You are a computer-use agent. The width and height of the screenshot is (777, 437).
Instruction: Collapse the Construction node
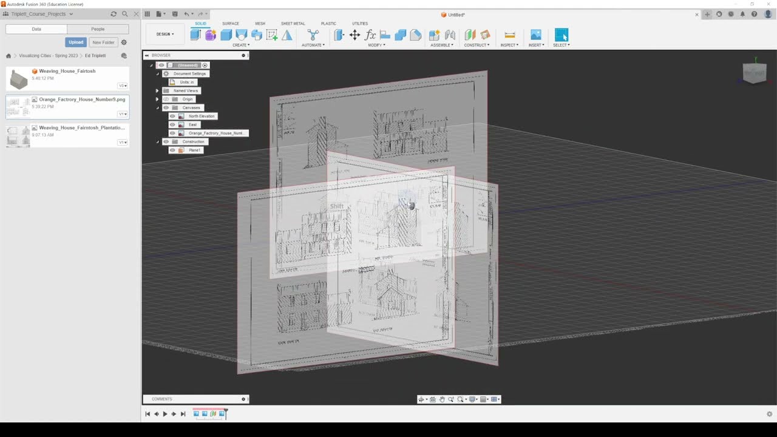pos(157,141)
